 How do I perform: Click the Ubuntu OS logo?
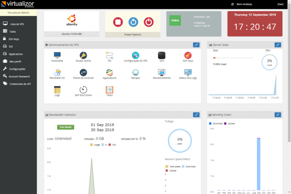72,20
